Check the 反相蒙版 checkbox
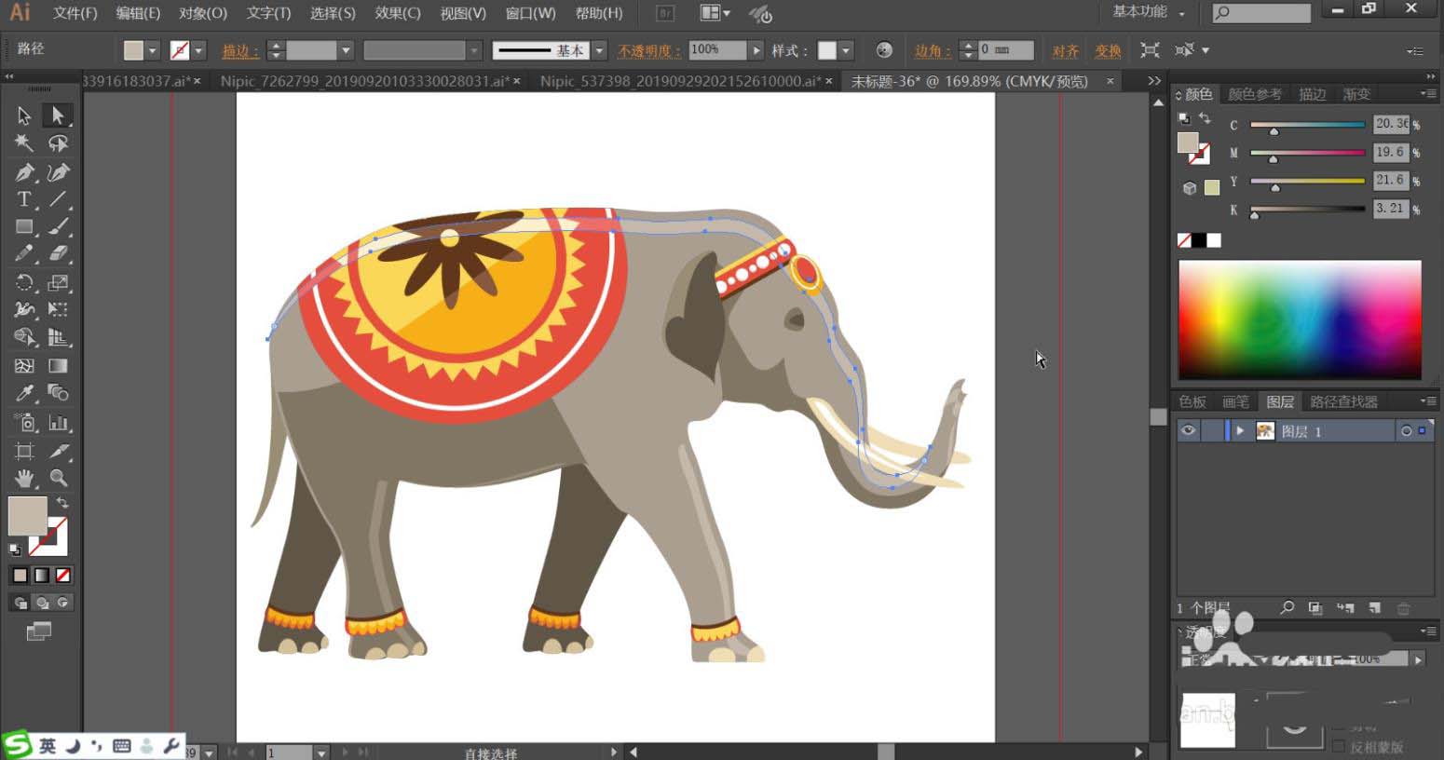Image resolution: width=1444 pixels, height=760 pixels. coord(1339,747)
